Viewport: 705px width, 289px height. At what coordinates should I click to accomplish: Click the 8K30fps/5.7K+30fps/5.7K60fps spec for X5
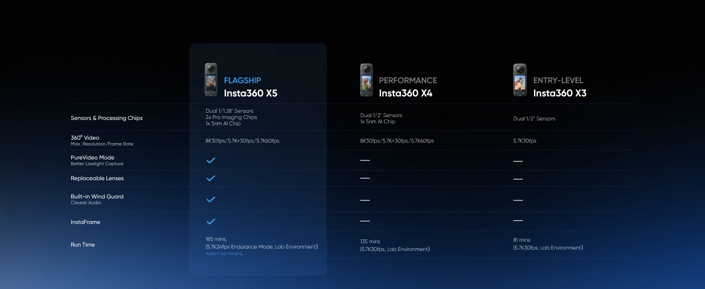coord(242,141)
